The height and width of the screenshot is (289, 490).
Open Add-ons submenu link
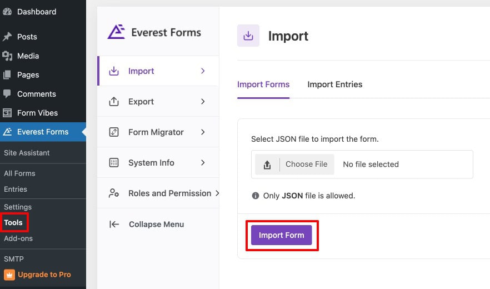coord(18,238)
